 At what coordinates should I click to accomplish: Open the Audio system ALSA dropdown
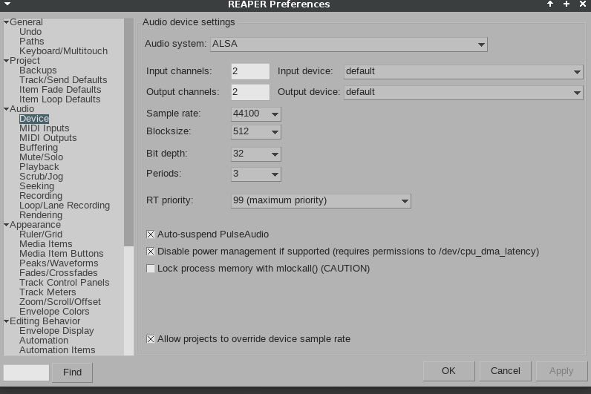(348, 44)
